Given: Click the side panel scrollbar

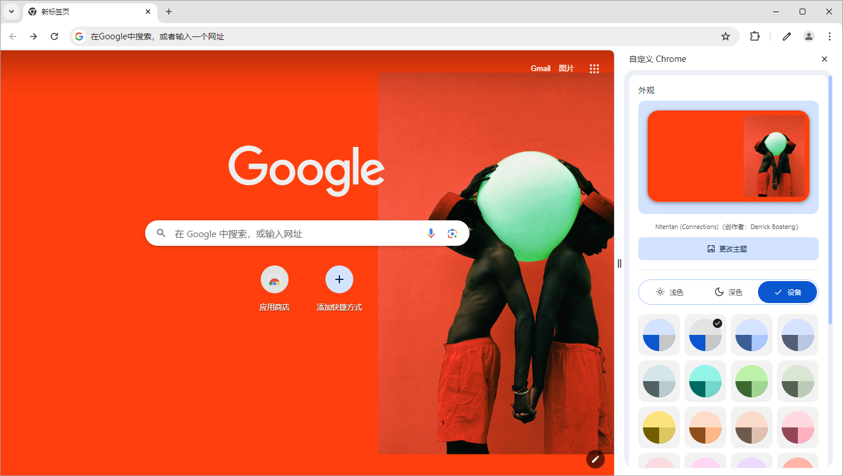Looking at the screenshot, I should coord(830,200).
